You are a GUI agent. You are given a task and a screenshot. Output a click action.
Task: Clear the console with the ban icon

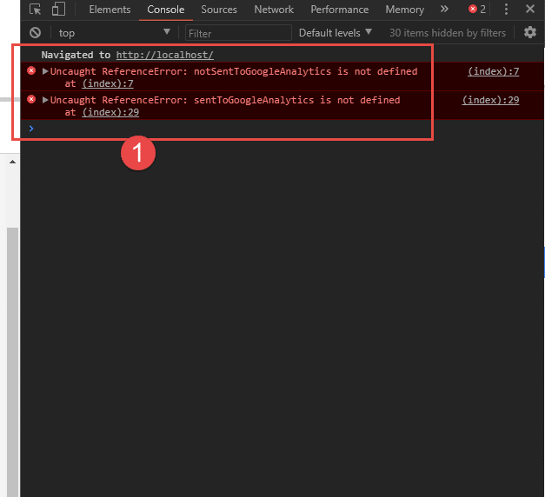coord(36,33)
